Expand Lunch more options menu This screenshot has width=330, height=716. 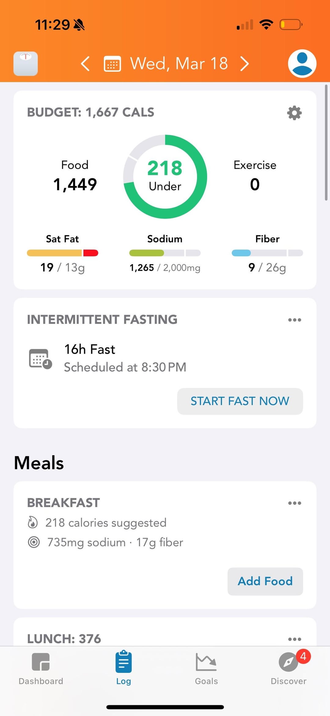295,639
